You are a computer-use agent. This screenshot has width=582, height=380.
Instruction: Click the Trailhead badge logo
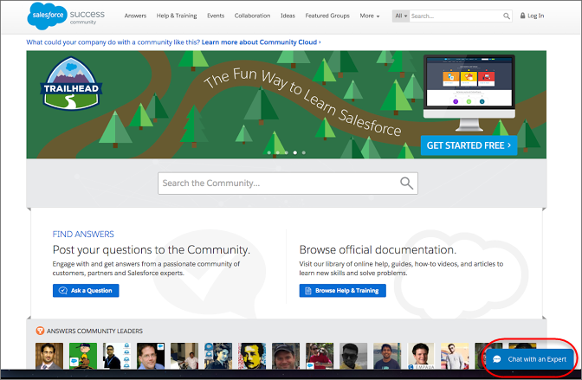(71, 83)
